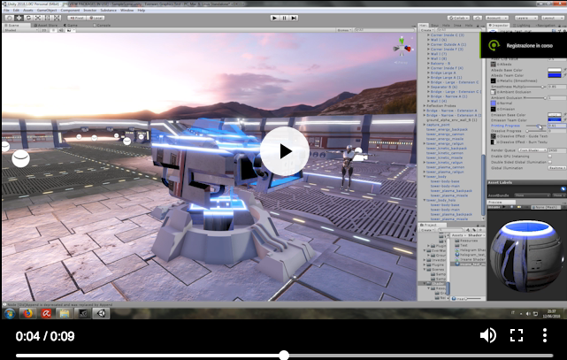
Task: Click Unity's Pause button
Action: pos(284,18)
